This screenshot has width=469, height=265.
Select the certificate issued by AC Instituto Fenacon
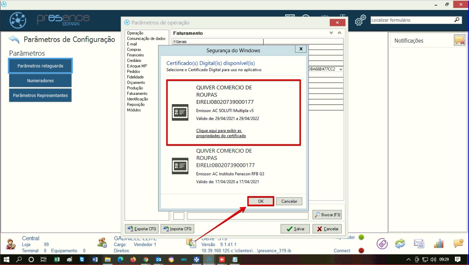tap(233, 166)
